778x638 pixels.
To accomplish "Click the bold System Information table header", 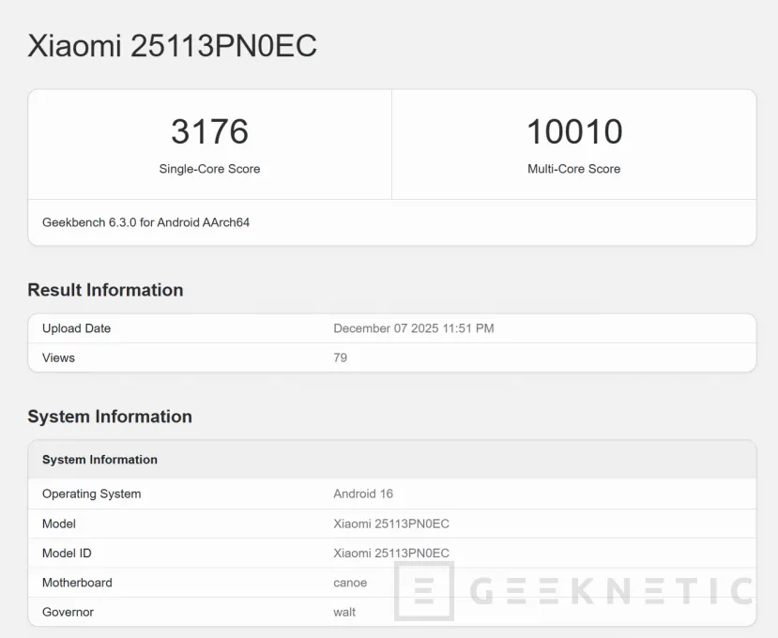I will coord(99,460).
